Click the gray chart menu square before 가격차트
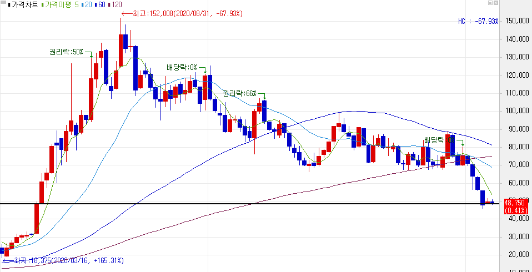532x272 pixels. click(x=3, y=2)
